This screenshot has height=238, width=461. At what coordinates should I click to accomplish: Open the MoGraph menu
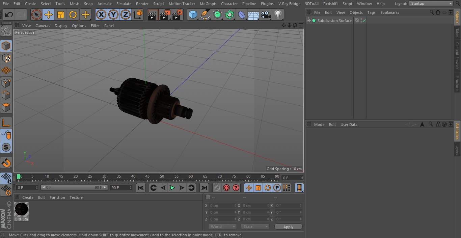208,4
